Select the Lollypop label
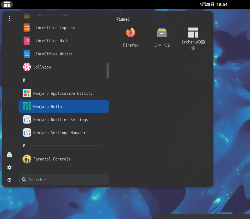This screenshot has width=250, height=219. tap(42, 67)
